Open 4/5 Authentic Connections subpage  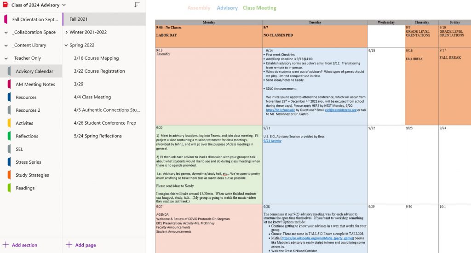click(107, 110)
